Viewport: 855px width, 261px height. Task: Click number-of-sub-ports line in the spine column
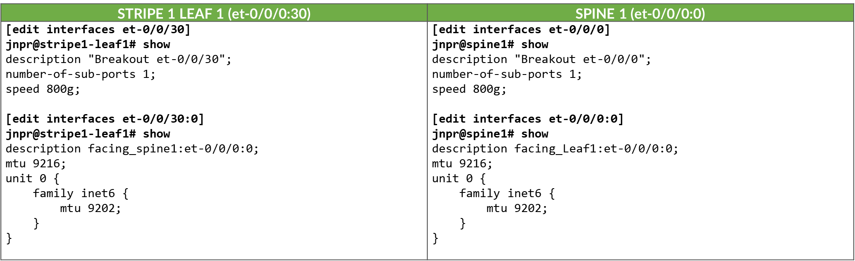pos(507,74)
